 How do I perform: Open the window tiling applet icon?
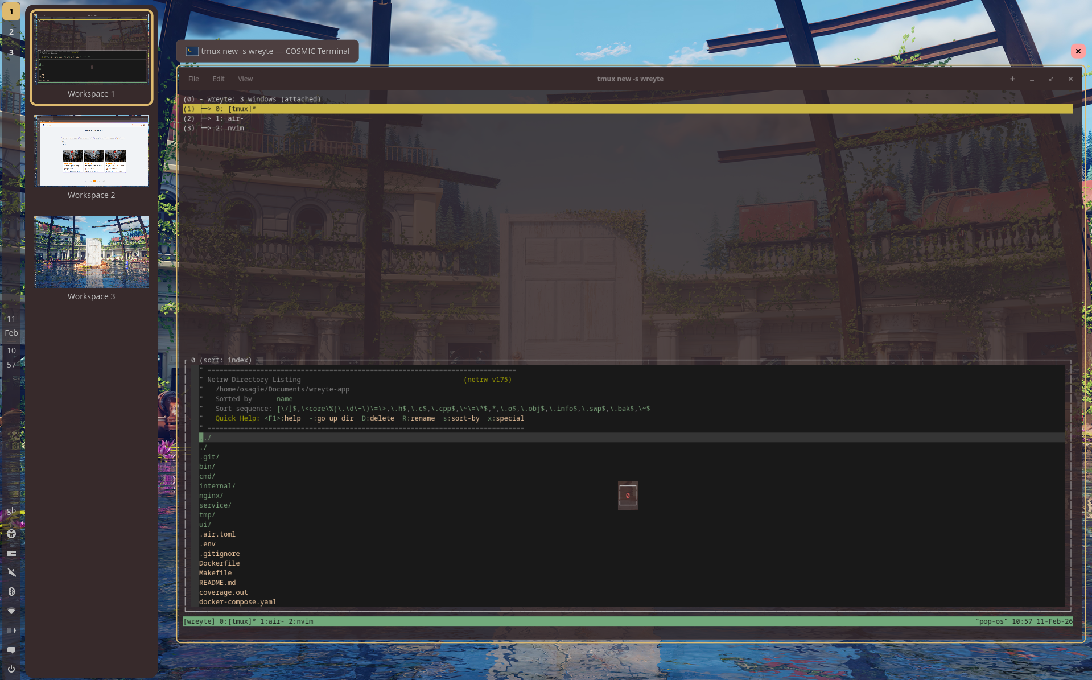click(11, 553)
